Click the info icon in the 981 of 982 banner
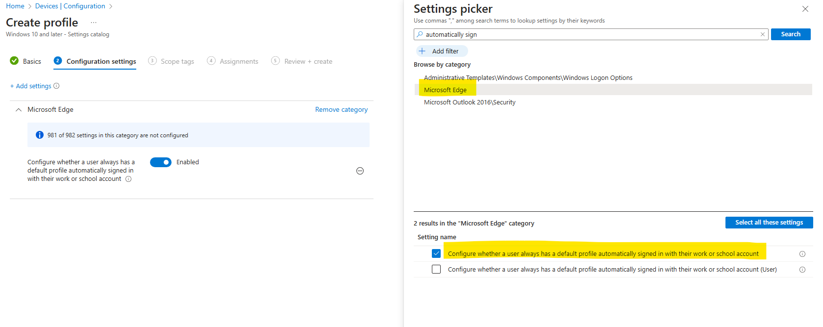The image size is (823, 327). [40, 135]
